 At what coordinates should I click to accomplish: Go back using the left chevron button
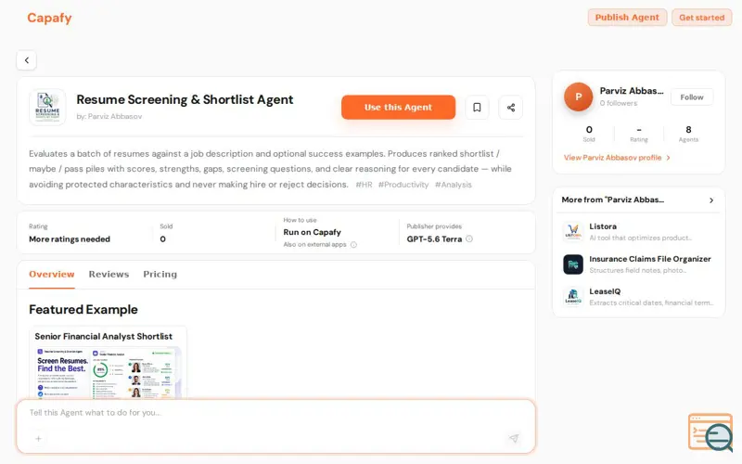click(x=27, y=60)
